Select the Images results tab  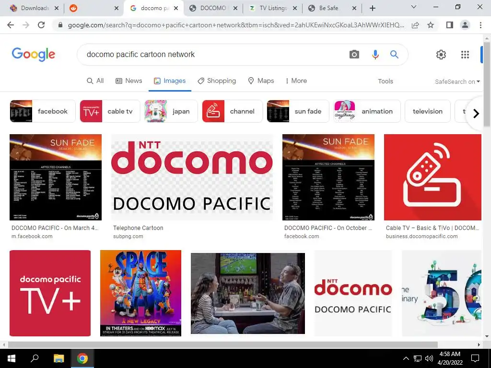[x=170, y=80]
